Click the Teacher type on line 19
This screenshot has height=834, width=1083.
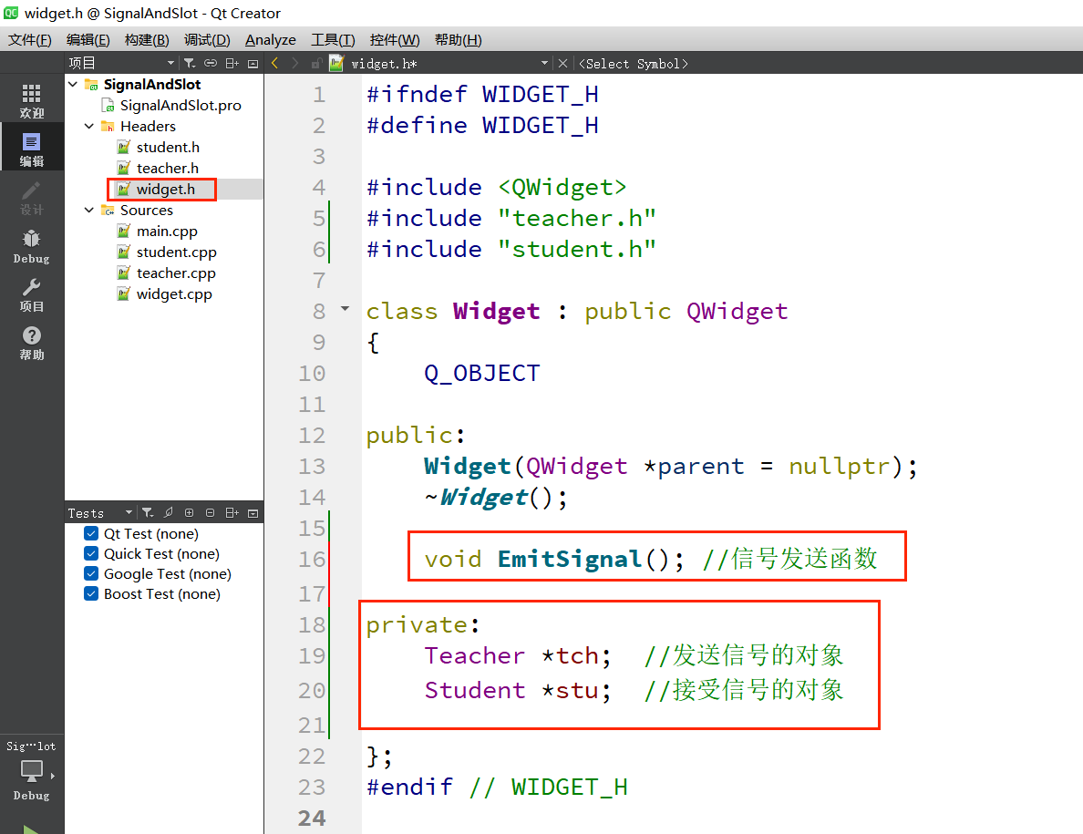475,655
